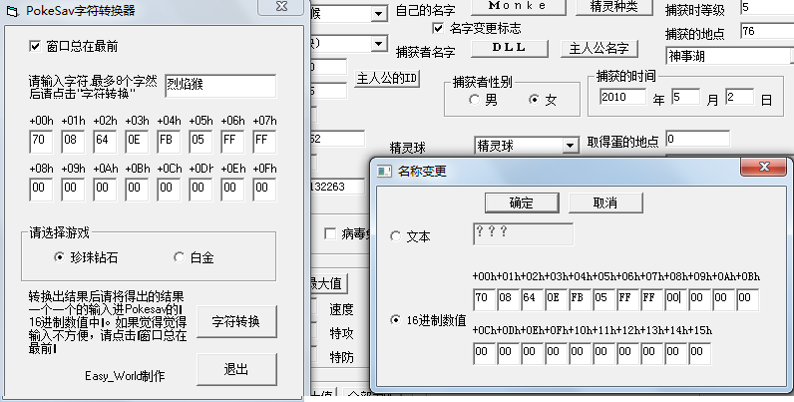Click the +05h field showing 05 in converter
The width and height of the screenshot is (794, 402).
pyautogui.click(x=200, y=142)
